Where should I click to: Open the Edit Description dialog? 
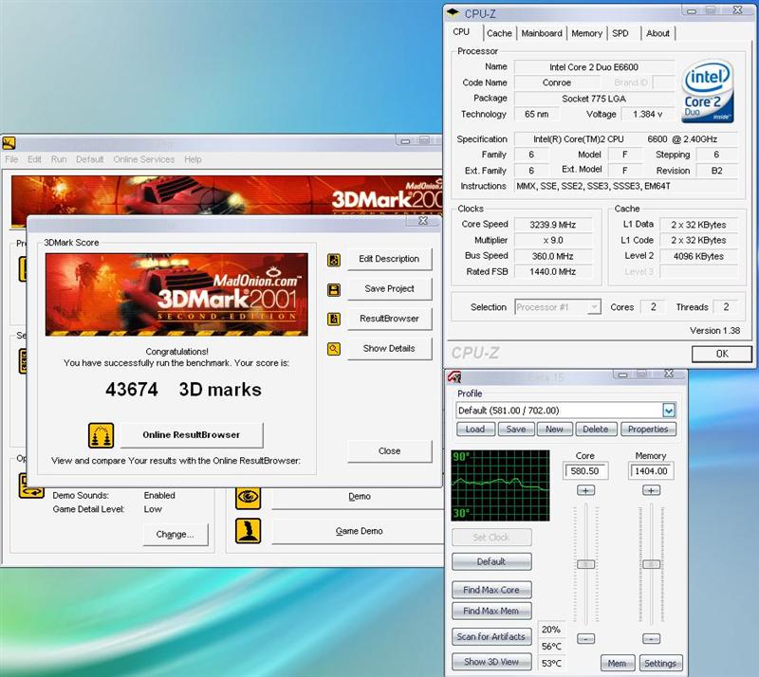click(x=389, y=259)
